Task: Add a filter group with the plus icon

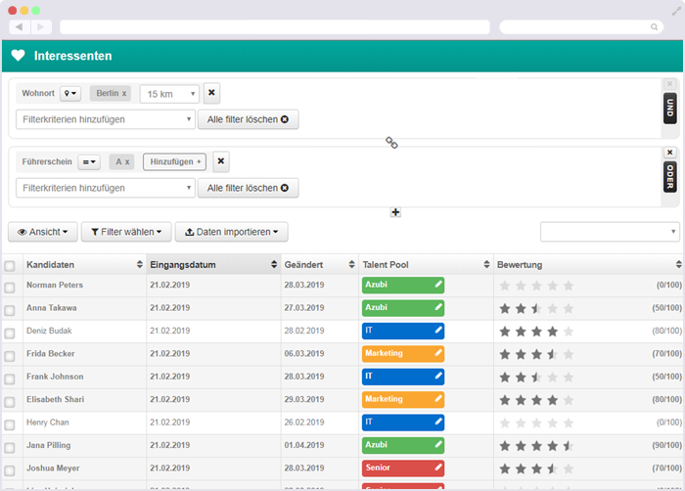Action: coord(395,212)
